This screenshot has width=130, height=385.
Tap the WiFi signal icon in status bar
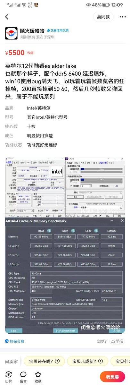click(24, 5)
